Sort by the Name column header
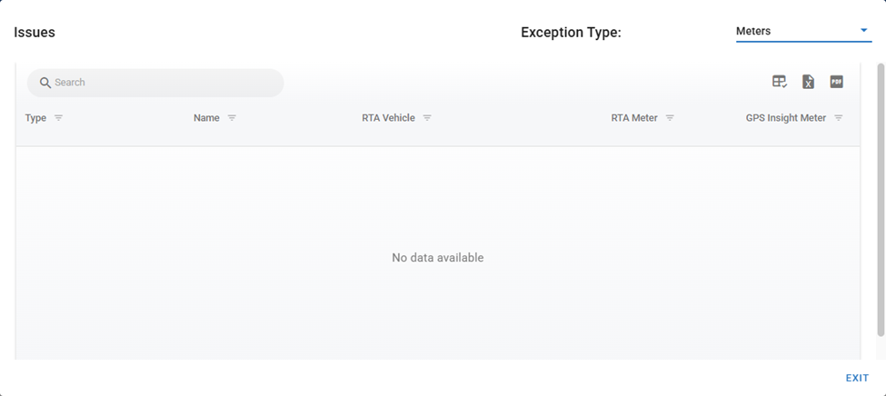This screenshot has height=396, width=886. (x=206, y=118)
